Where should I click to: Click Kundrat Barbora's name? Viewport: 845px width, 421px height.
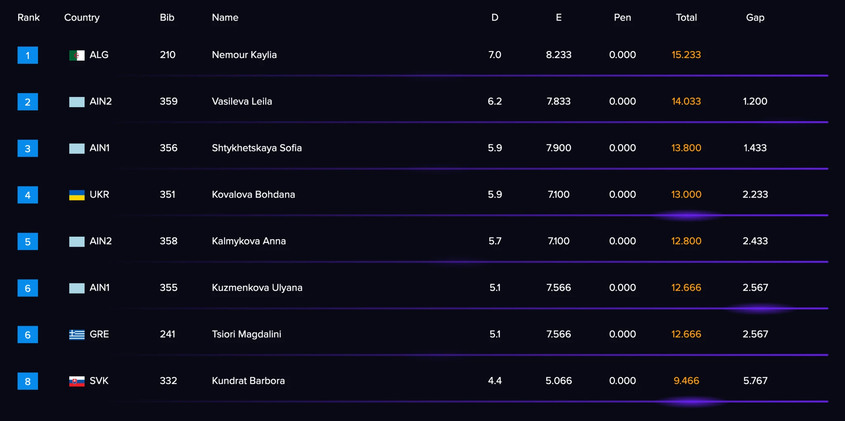pos(248,381)
